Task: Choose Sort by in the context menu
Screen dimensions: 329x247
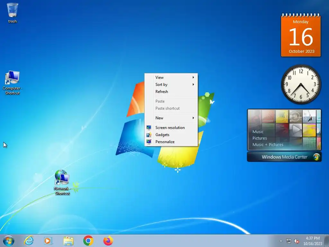Action: pos(171,85)
